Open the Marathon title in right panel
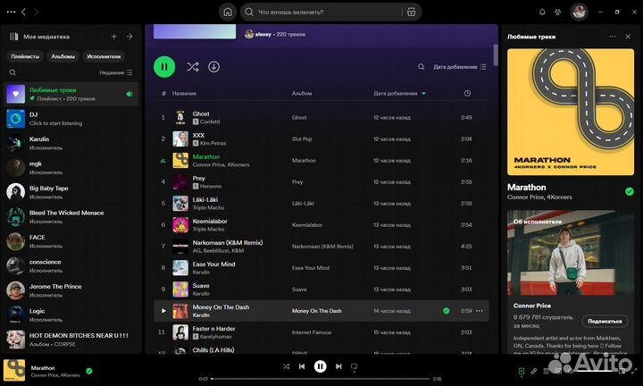This screenshot has height=386, width=643. [527, 187]
